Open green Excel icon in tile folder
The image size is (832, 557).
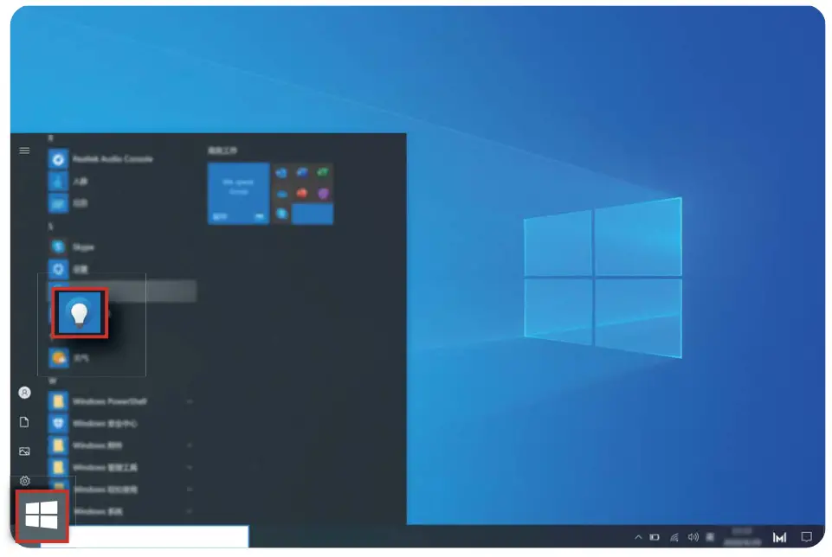[x=323, y=172]
